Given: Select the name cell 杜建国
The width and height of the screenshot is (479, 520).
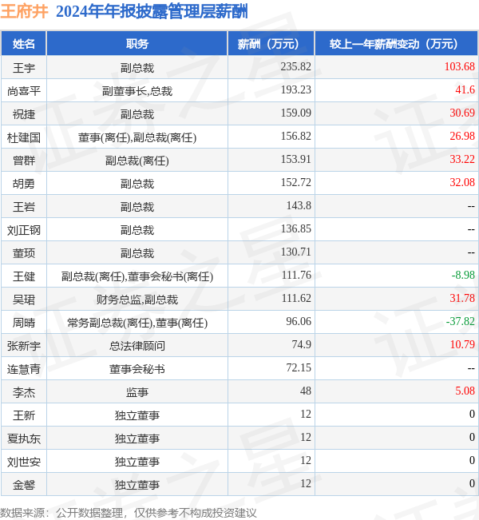Looking at the screenshot, I should tap(23, 137).
